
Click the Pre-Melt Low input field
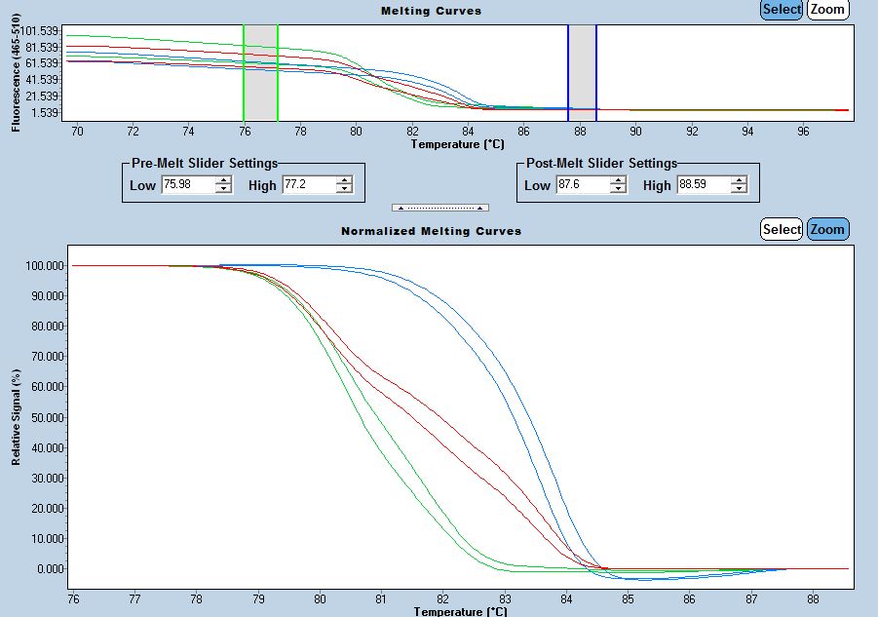(x=188, y=185)
